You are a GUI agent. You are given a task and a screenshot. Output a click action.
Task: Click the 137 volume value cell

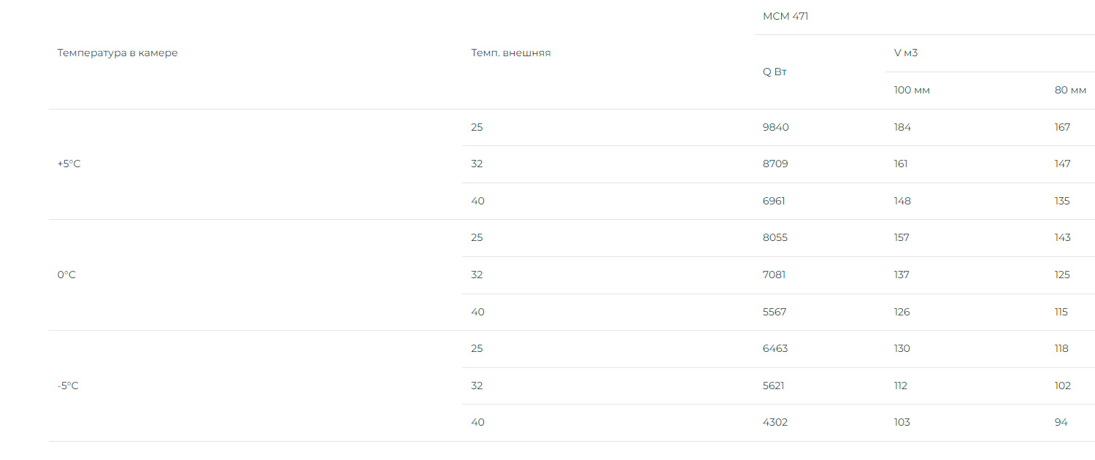902,275
